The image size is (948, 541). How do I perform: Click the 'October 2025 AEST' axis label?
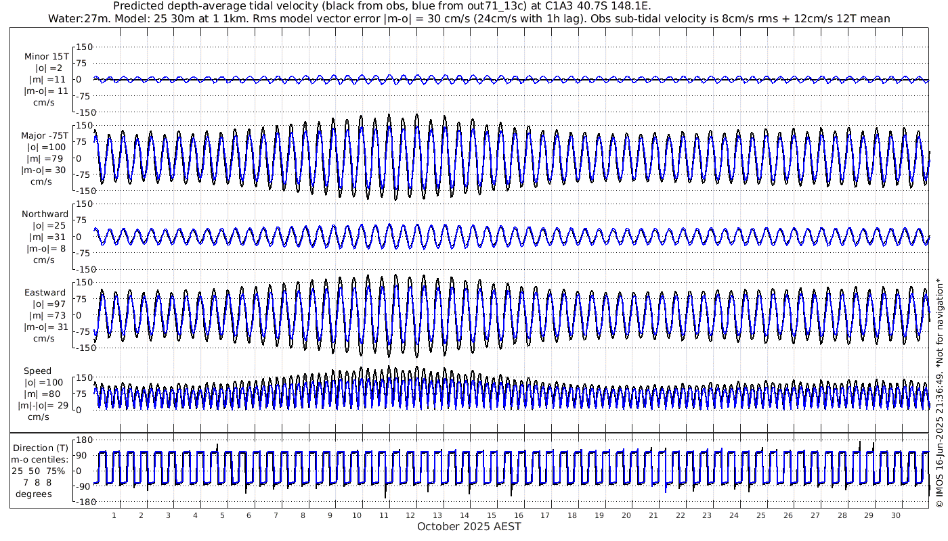[469, 527]
